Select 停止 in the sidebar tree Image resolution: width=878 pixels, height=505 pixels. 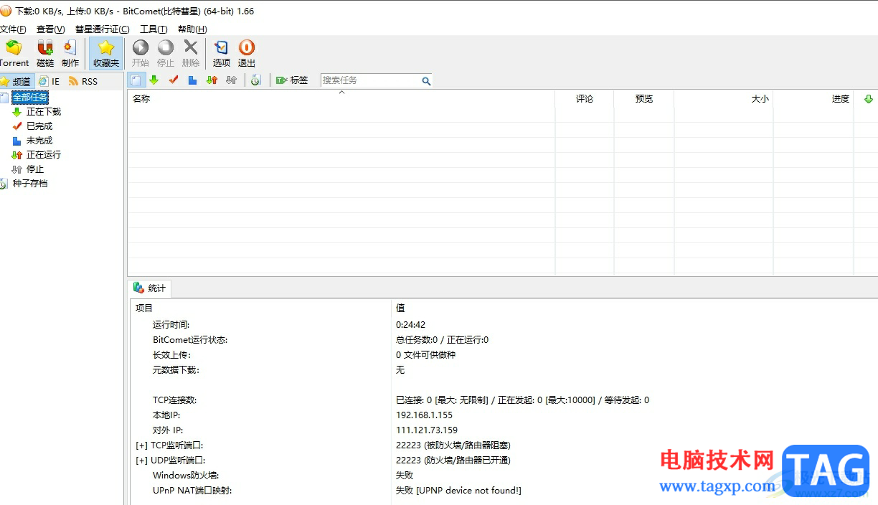(x=35, y=169)
